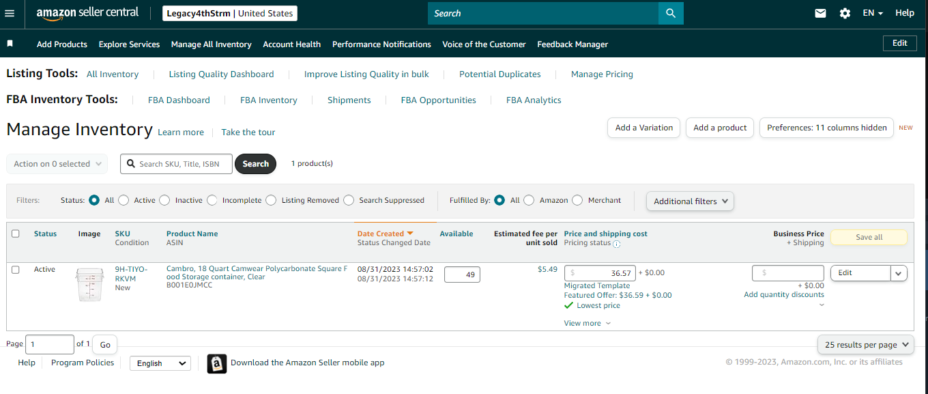Open Voice of the Customer navigation item
The image size is (928, 394).
pos(484,44)
